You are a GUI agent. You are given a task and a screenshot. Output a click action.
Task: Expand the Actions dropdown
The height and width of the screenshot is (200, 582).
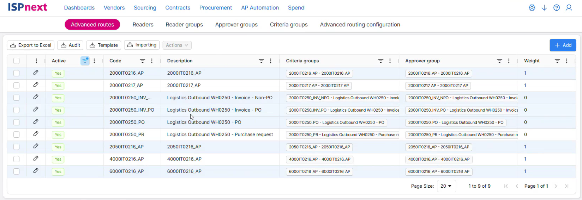pyautogui.click(x=177, y=45)
